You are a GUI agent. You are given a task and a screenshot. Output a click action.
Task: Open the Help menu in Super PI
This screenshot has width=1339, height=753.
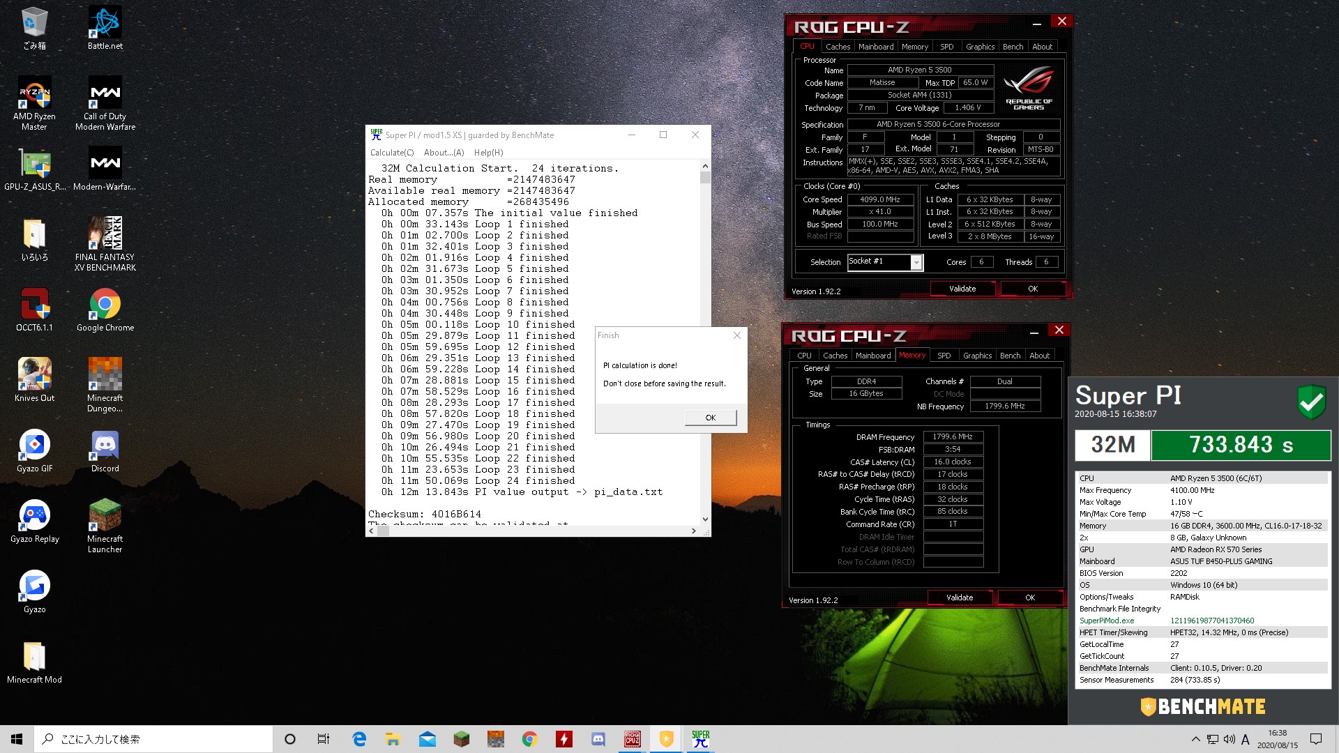(x=488, y=153)
